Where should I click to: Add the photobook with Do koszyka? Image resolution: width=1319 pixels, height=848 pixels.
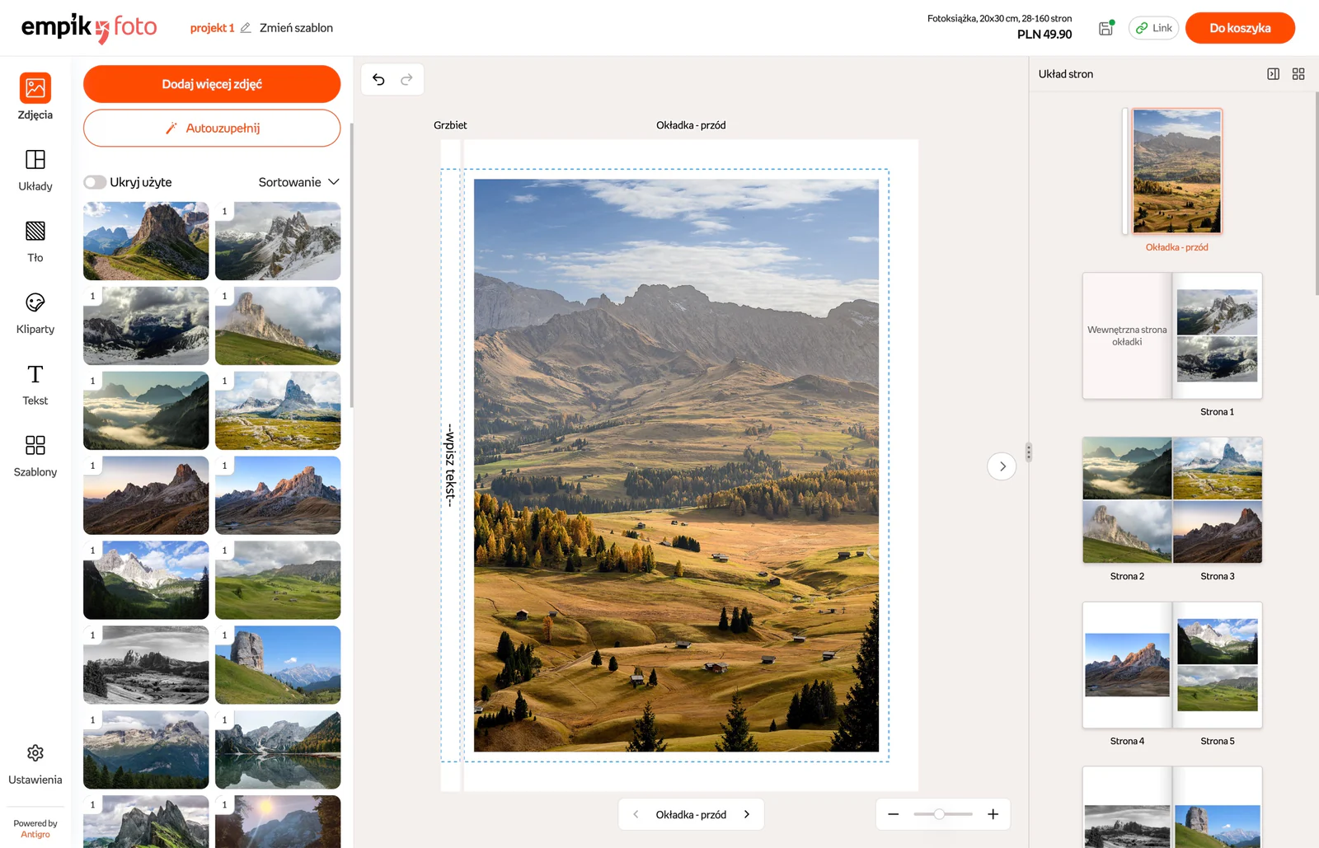[x=1240, y=28]
